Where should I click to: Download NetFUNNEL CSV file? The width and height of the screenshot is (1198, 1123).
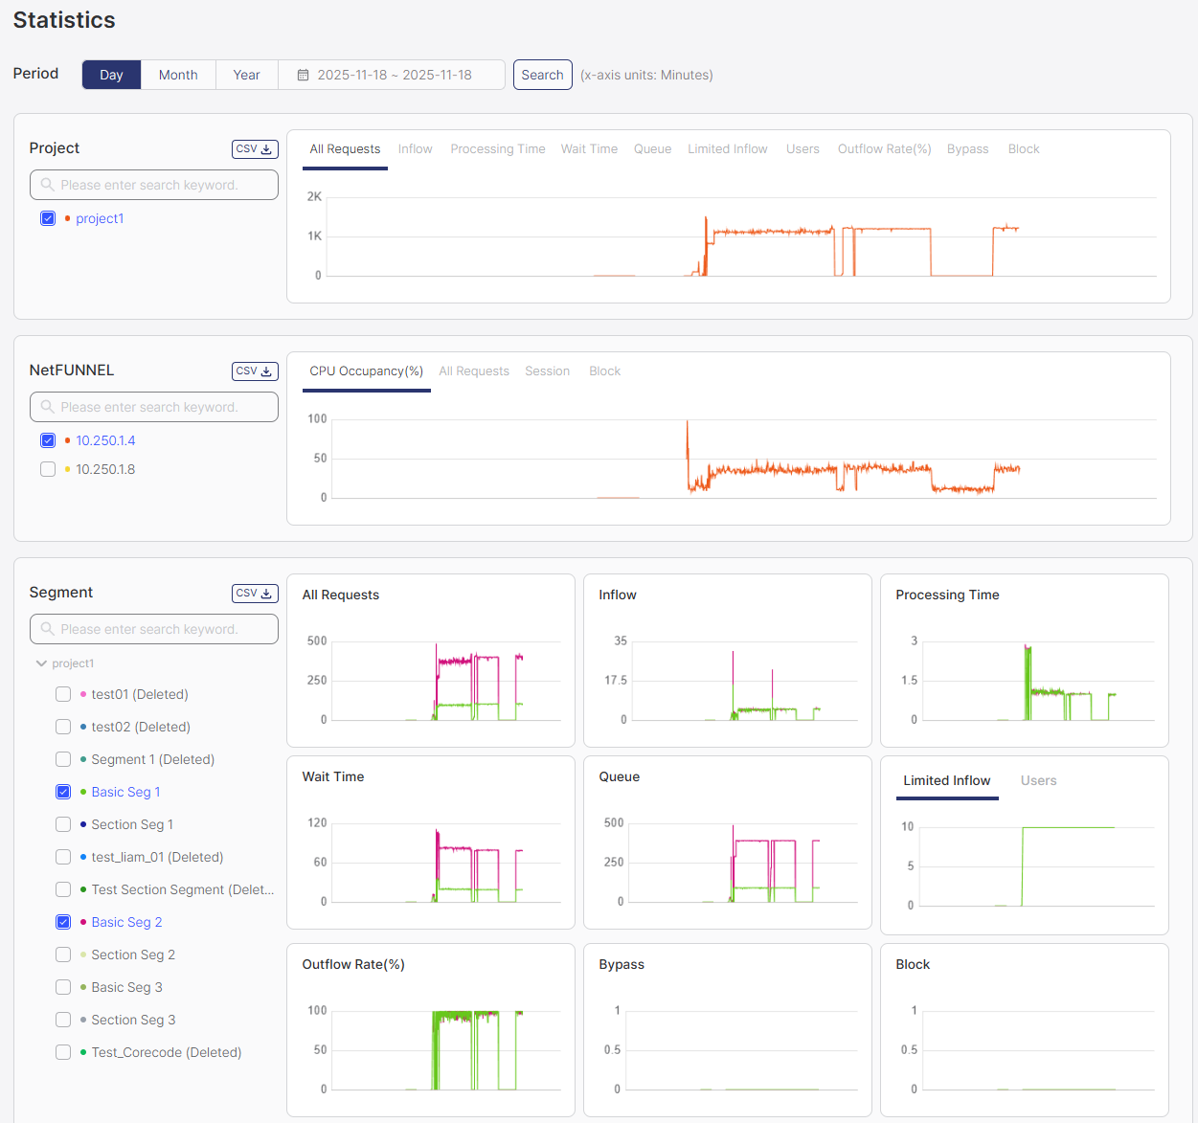[x=255, y=371]
